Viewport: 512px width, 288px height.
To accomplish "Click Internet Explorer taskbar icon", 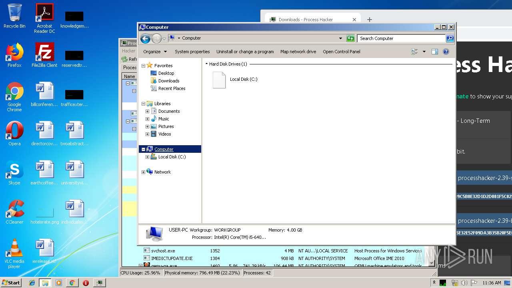I will pos(32,283).
